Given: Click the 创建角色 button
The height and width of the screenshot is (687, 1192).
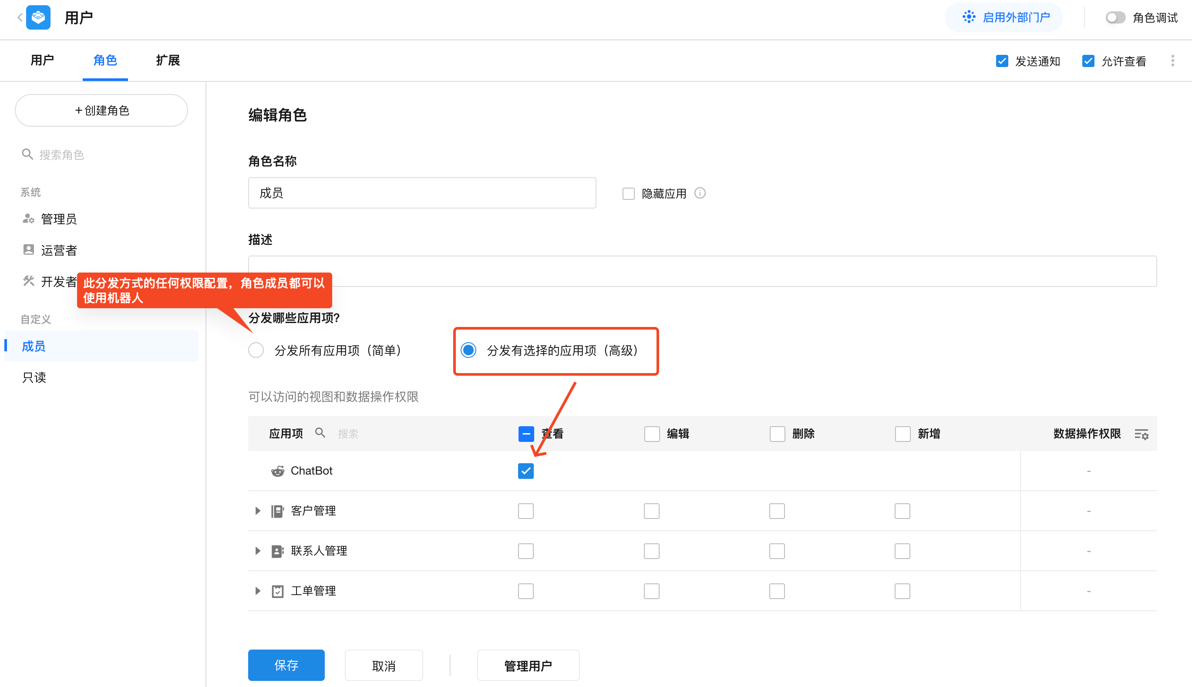Looking at the screenshot, I should (101, 111).
